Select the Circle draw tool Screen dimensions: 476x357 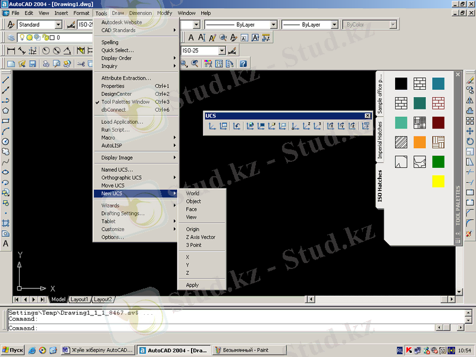[x=6, y=141]
